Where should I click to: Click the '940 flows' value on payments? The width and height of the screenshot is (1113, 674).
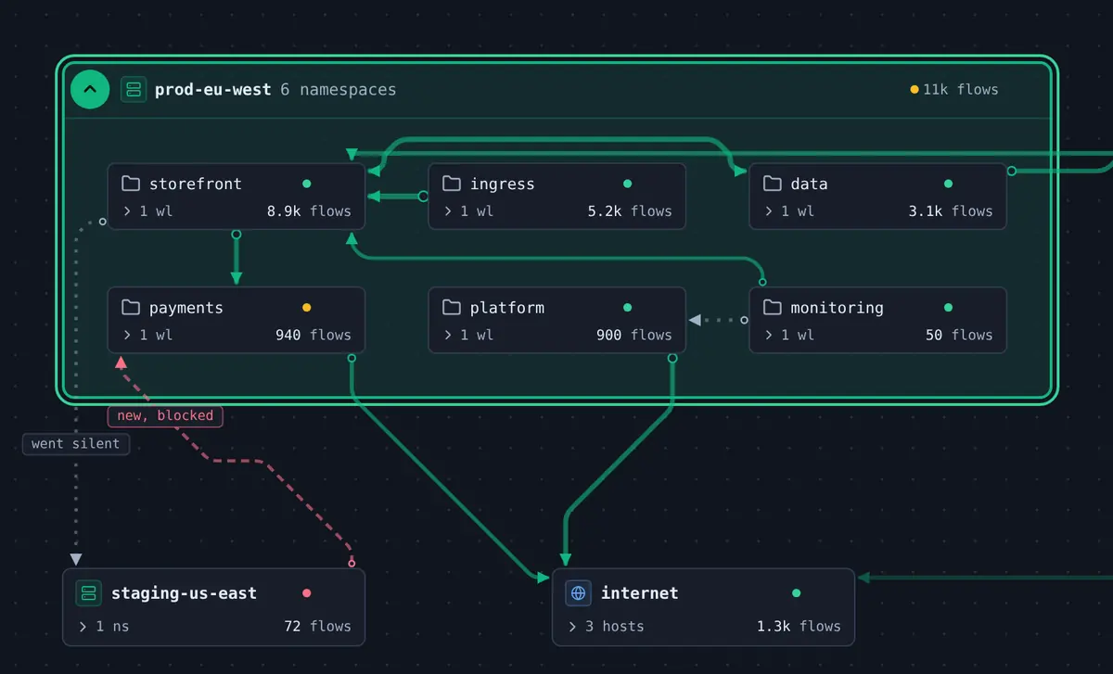tap(313, 335)
